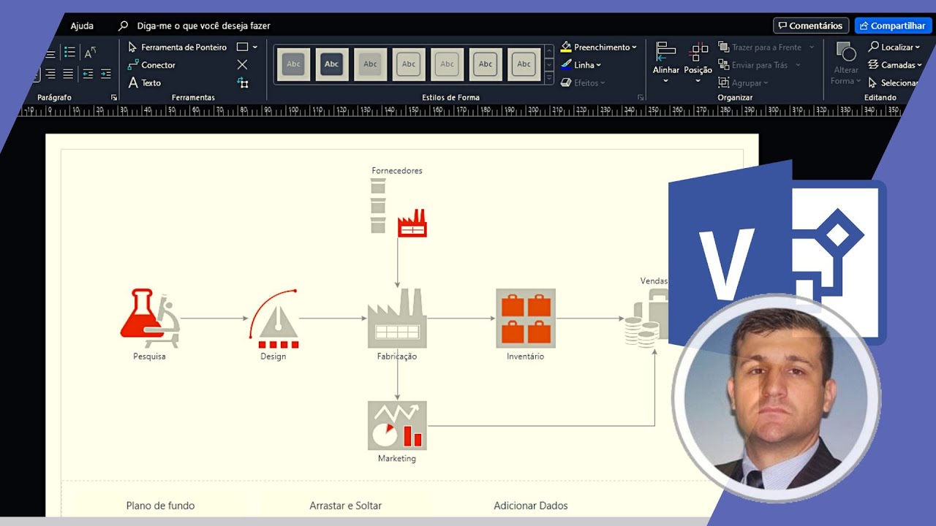Select the Design shape
Viewport: 936px width, 526px height.
[273, 318]
